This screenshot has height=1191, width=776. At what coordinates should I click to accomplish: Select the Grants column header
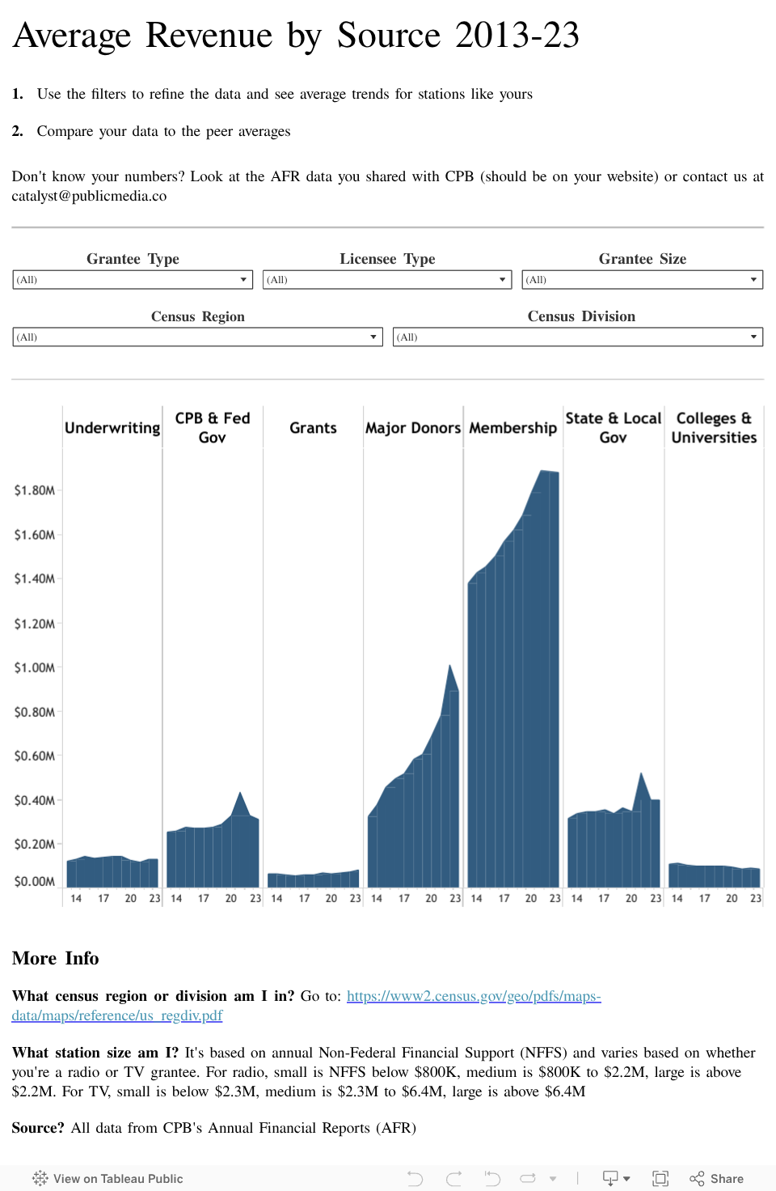tap(313, 428)
